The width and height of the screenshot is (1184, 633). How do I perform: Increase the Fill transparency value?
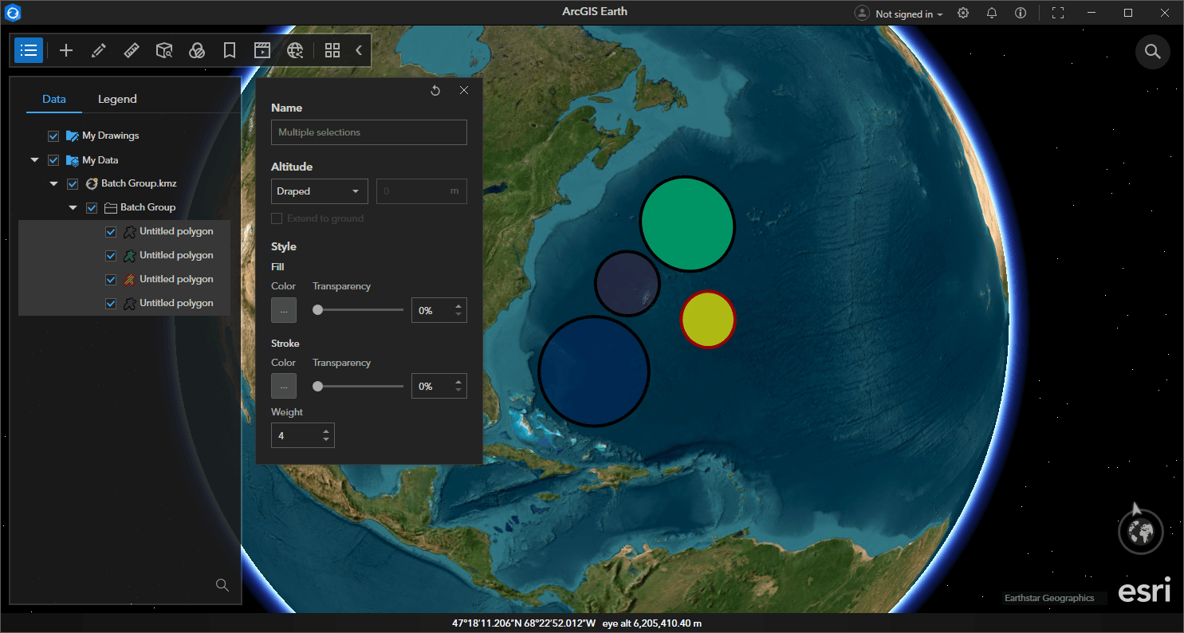pos(458,306)
